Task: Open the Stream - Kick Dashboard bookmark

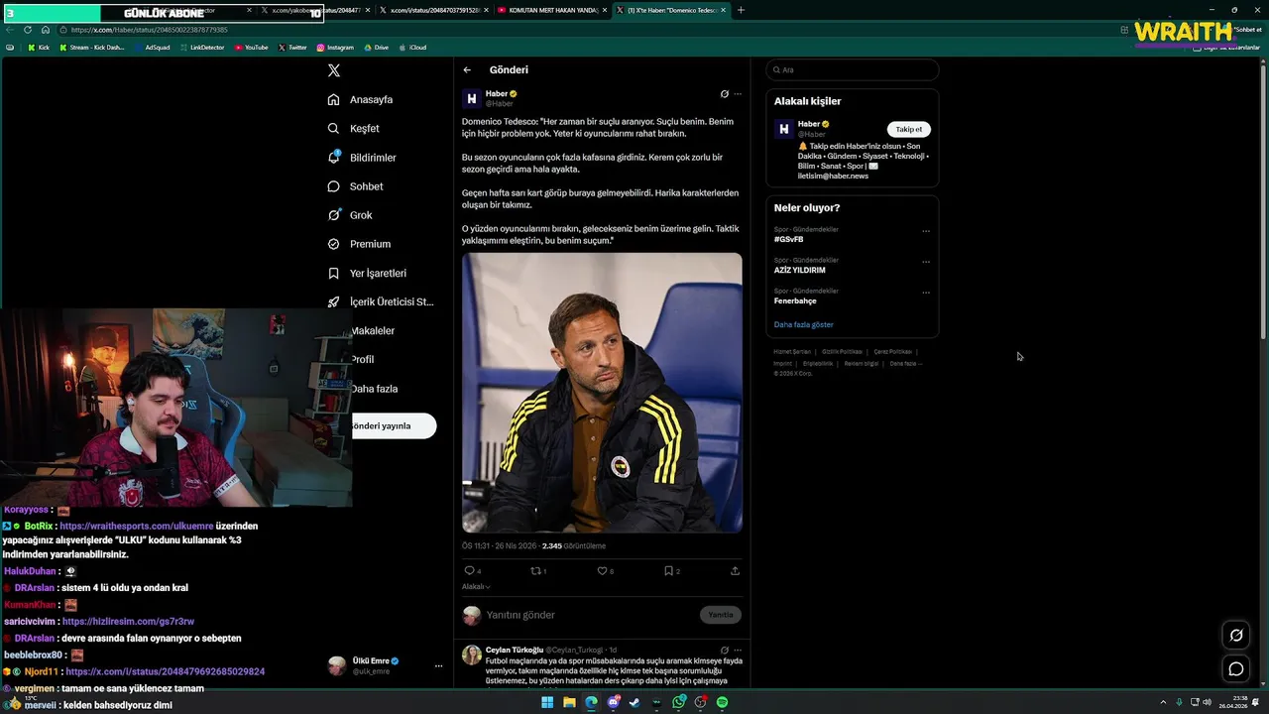Action: click(x=92, y=48)
